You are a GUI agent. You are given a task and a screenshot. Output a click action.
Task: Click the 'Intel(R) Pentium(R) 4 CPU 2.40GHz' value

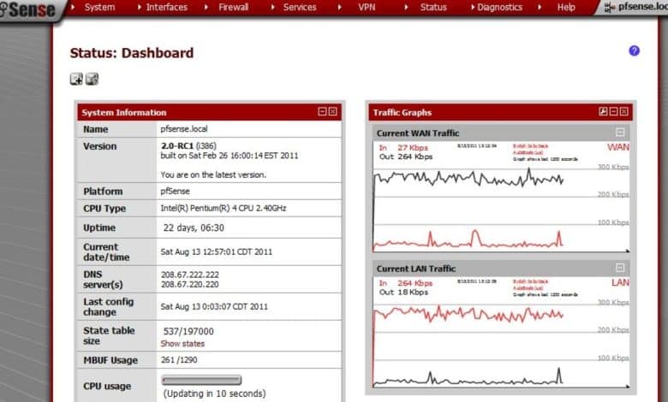click(224, 208)
